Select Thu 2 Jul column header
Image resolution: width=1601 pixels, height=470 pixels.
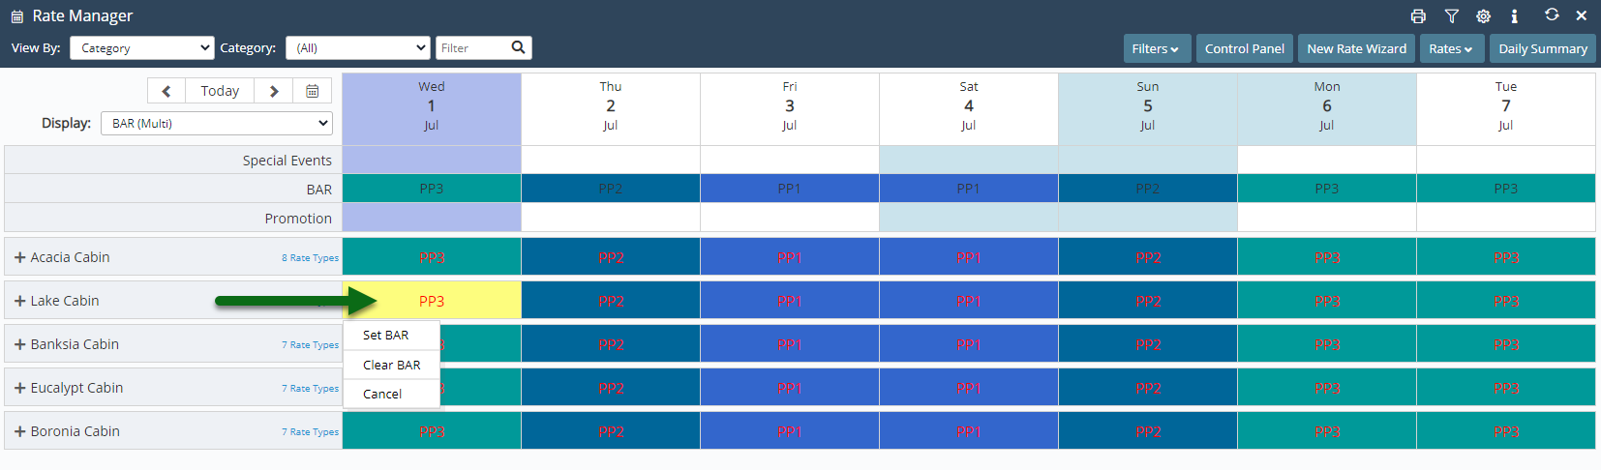coord(611,108)
